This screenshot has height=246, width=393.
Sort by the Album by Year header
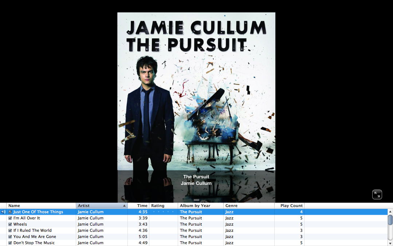201,206
